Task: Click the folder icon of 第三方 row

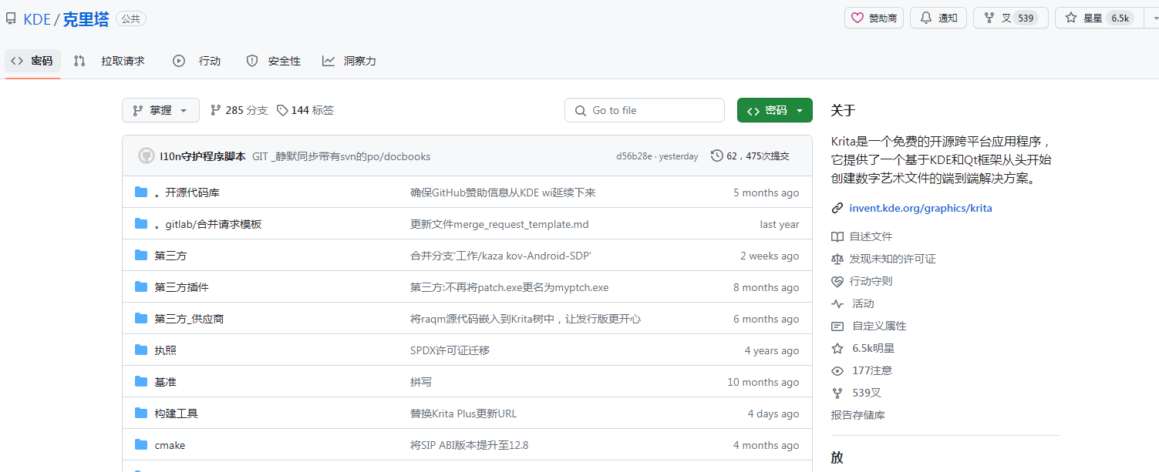Action: pos(141,255)
